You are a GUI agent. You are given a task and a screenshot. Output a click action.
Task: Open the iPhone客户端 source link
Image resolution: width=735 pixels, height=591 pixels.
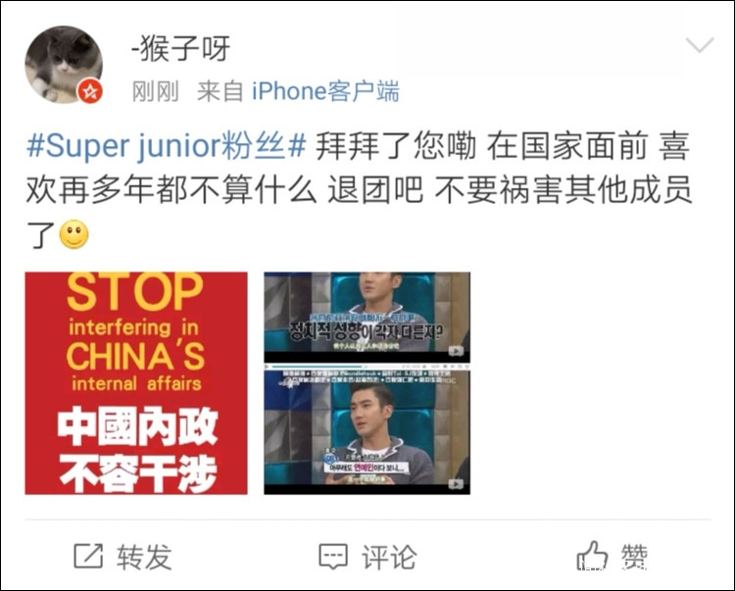325,91
